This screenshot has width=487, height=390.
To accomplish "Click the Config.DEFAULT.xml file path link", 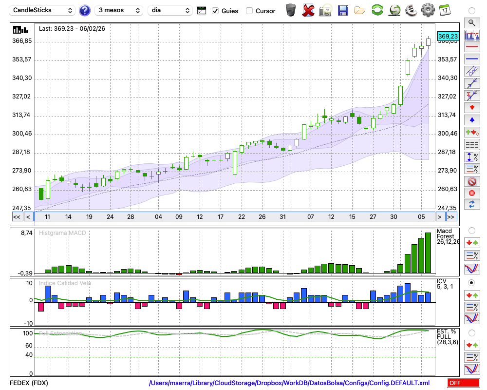I will click(x=289, y=383).
